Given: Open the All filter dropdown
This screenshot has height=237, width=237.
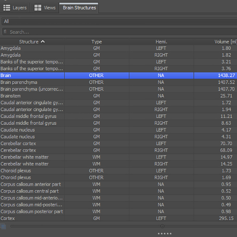Looking at the screenshot, I should coord(119,21).
